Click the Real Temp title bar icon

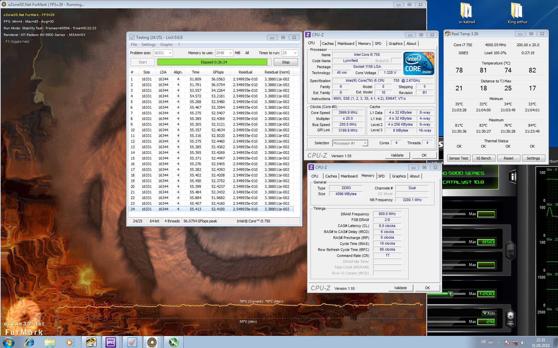point(448,34)
